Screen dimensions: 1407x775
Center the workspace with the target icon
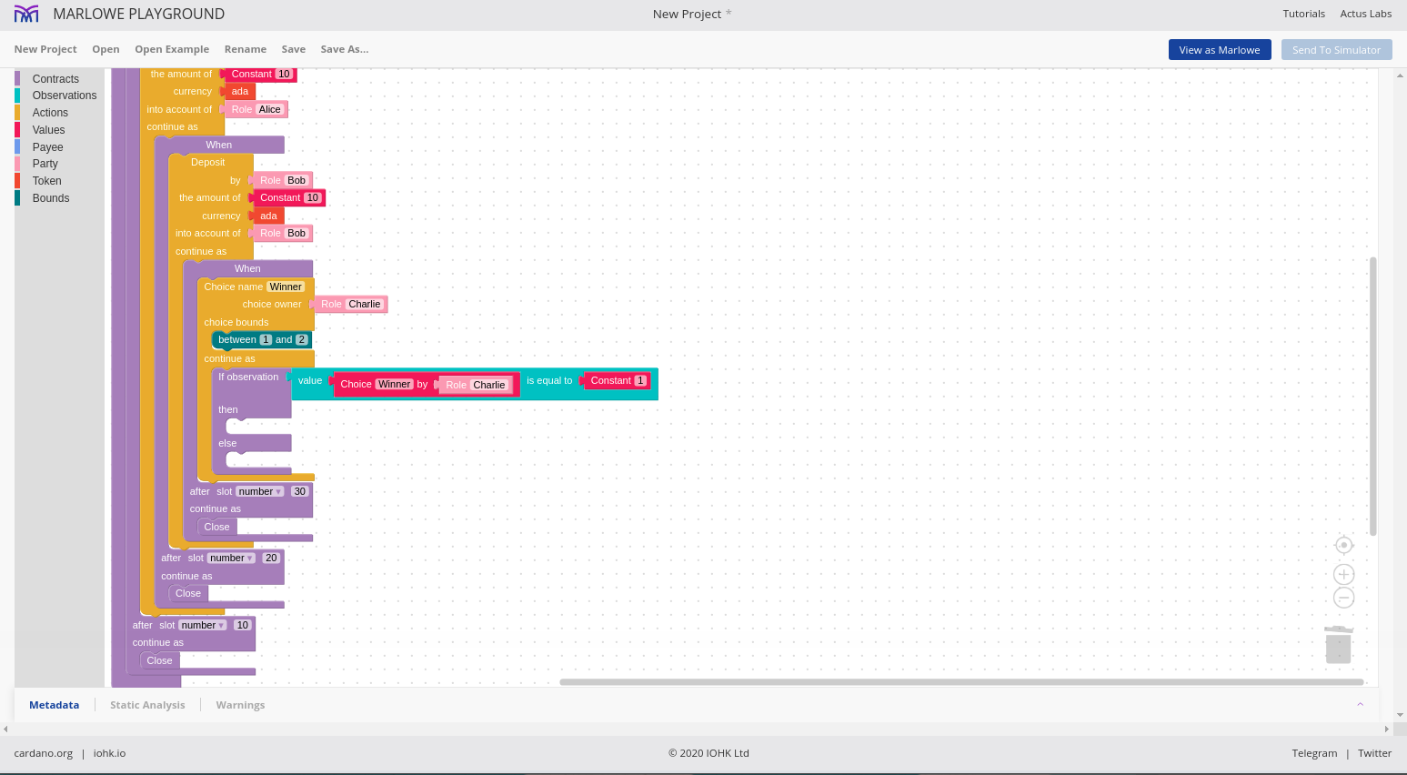(1343, 545)
